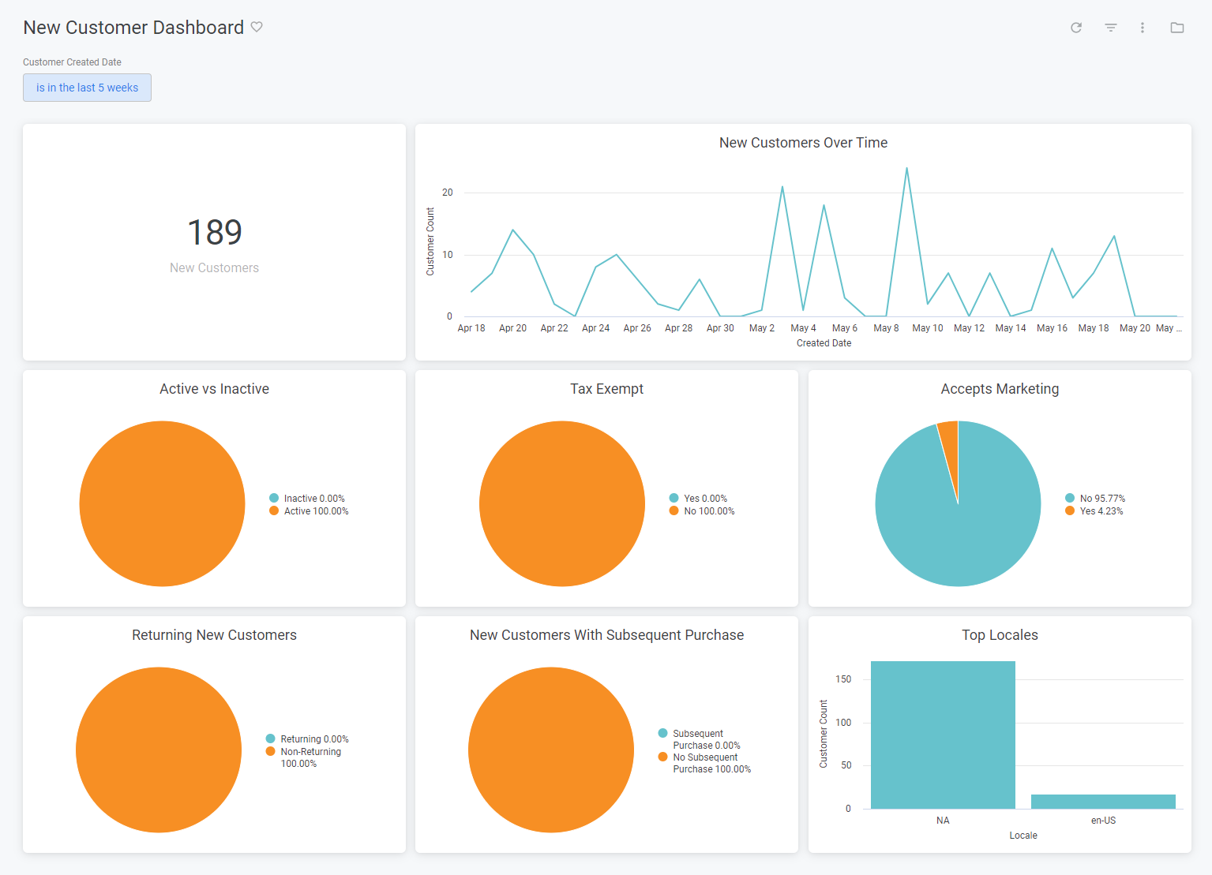Screen dimensions: 1212x875
Task: Toggle the dashboard filters bar icon
Action: (x=1111, y=28)
